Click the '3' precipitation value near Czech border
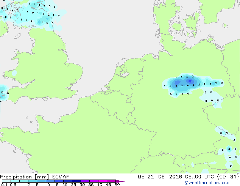The image size is (240, 186). tap(229, 149)
